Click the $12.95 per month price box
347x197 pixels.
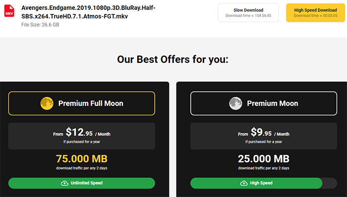(x=82, y=136)
